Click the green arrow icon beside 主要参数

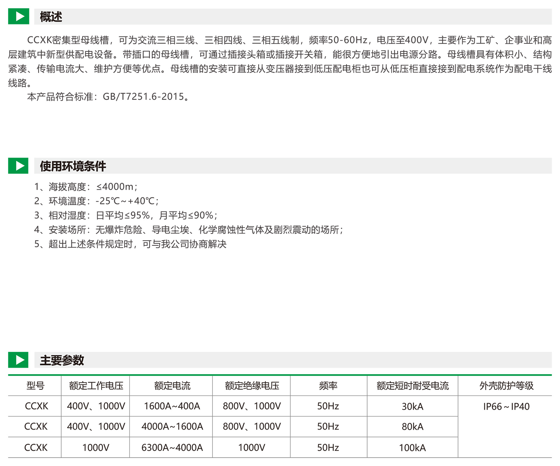tap(19, 360)
